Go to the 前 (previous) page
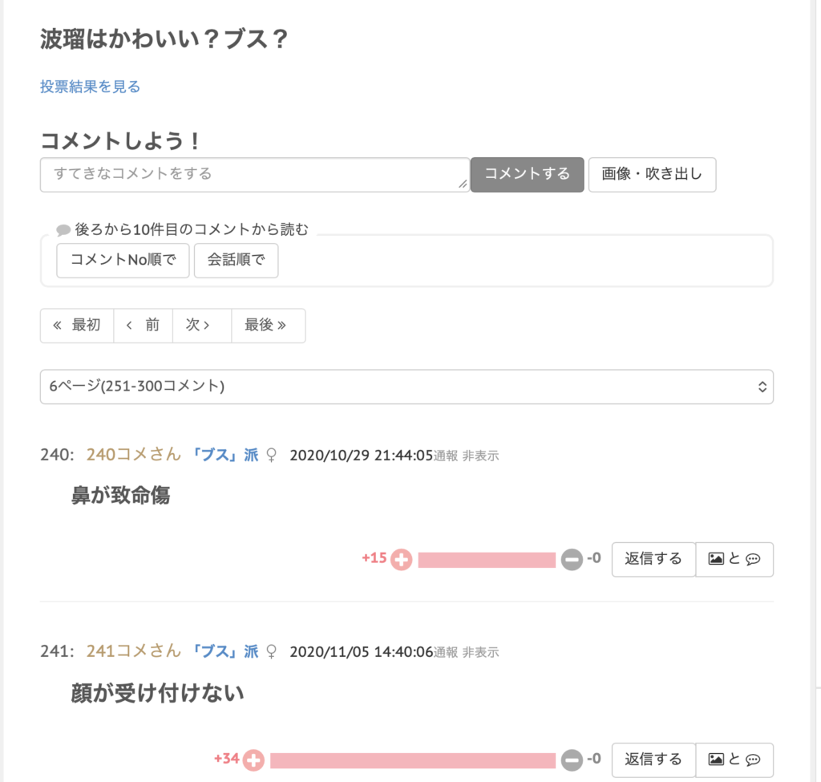This screenshot has width=821, height=782. (144, 326)
